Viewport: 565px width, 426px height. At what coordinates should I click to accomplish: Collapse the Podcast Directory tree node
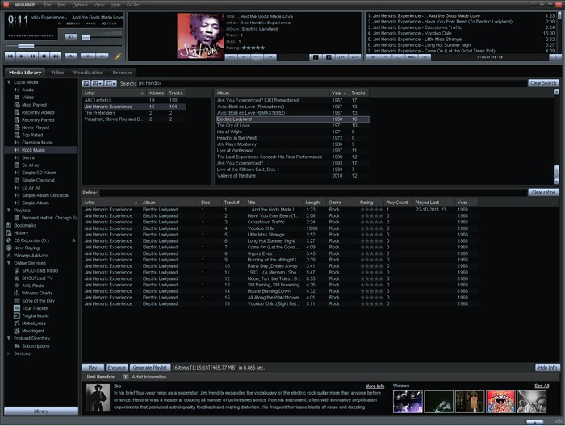pyautogui.click(x=9, y=338)
